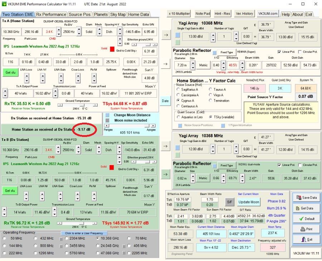Click blue square beside Noise Source Positions
Image resolution: width=322 pixels, height=261 pixels.
[x=180, y=125]
